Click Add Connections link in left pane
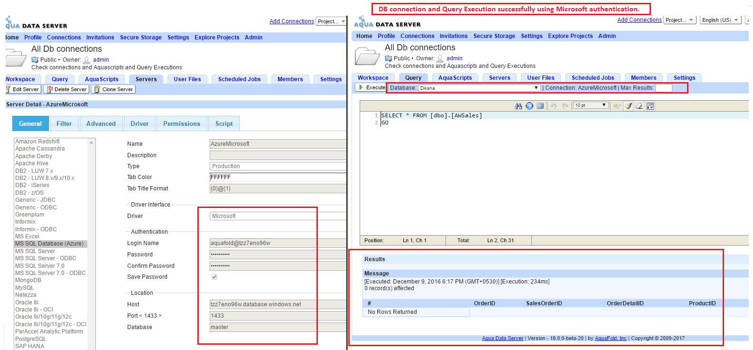753x350 pixels. pyautogui.click(x=292, y=21)
